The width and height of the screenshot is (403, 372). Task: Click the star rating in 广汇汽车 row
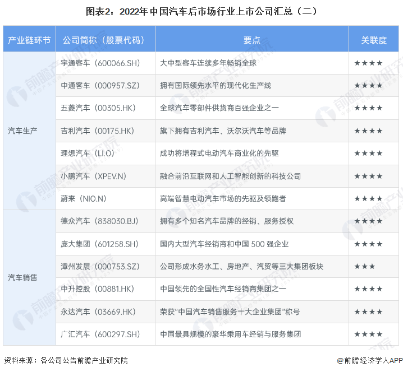tap(368, 334)
